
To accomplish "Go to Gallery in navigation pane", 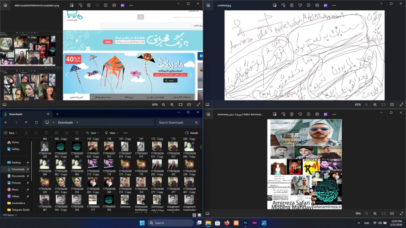I will (x=15, y=149).
